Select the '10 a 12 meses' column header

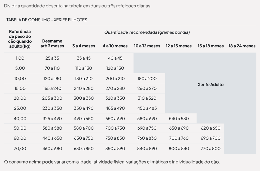[x=147, y=46]
